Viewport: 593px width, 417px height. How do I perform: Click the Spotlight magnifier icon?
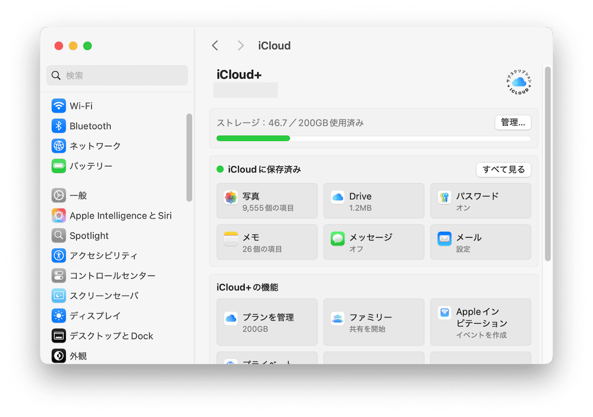[59, 236]
